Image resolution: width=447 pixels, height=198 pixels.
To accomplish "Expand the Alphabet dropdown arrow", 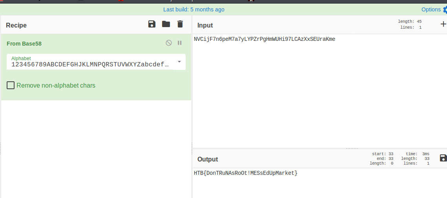I will 179,62.
